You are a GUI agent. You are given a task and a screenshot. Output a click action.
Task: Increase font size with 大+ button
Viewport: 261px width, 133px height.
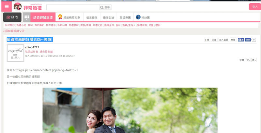click(254, 60)
